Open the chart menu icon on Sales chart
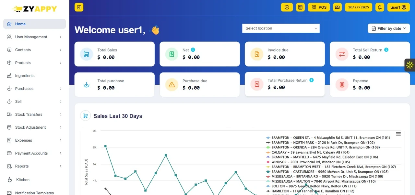Viewport: 415px width, 195px height. 398,133
